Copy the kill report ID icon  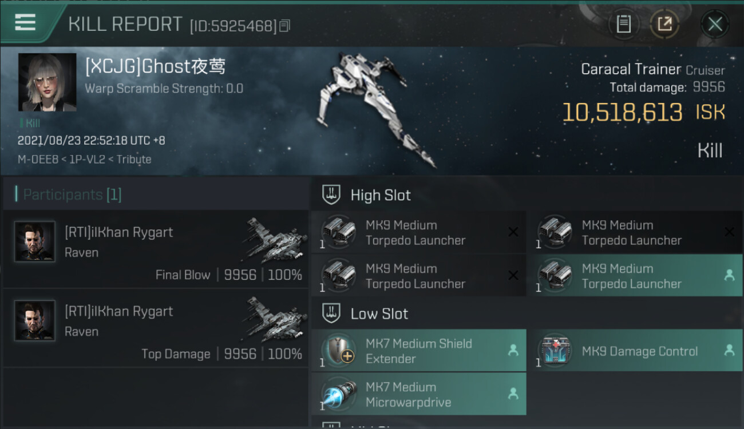(284, 26)
